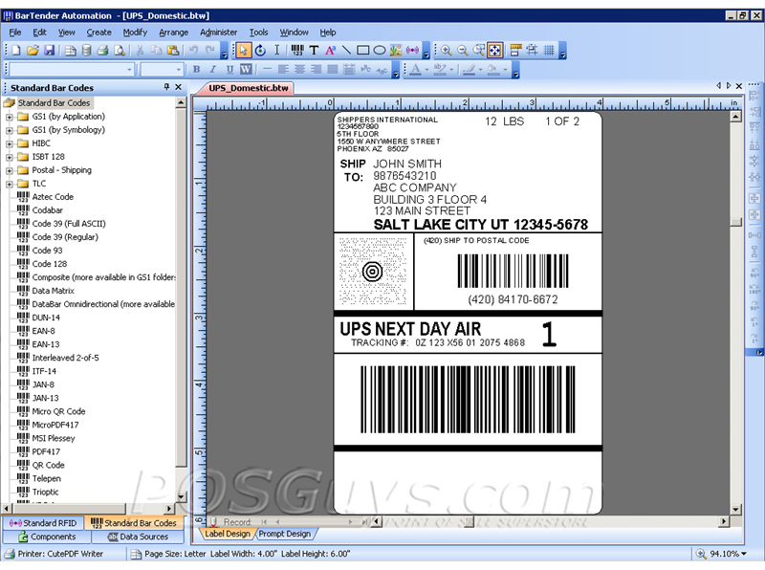Switch to the Prompt Design tab

pyautogui.click(x=283, y=534)
